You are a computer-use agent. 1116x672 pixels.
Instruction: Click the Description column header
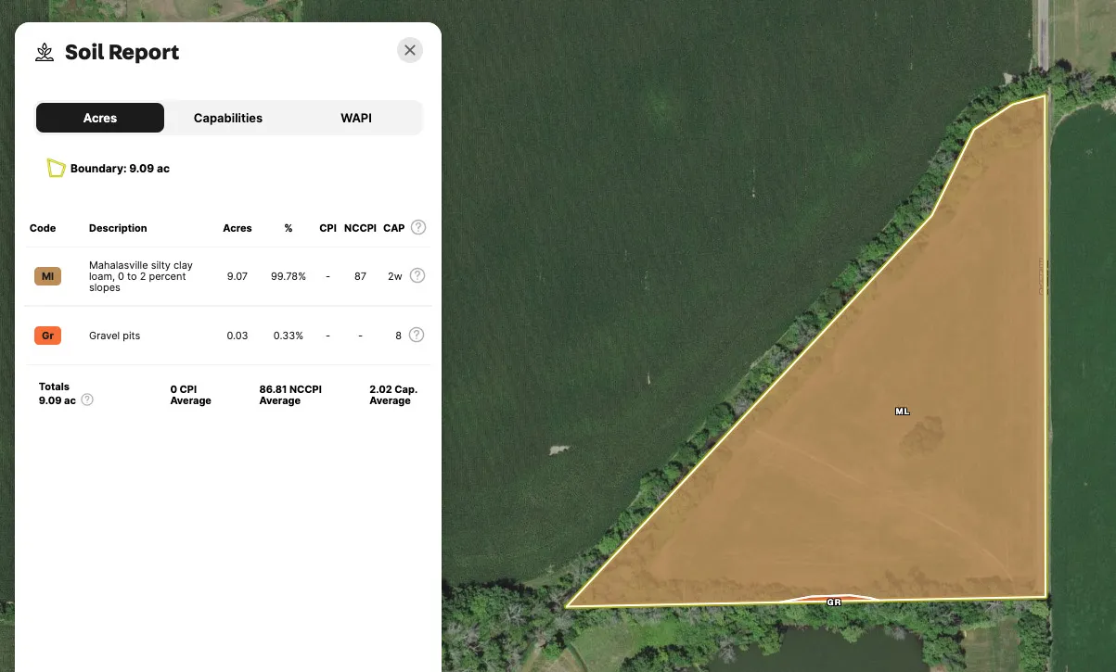pyautogui.click(x=118, y=228)
